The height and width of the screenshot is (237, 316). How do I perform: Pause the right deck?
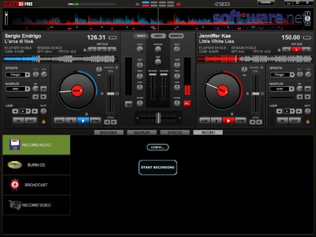(217, 121)
